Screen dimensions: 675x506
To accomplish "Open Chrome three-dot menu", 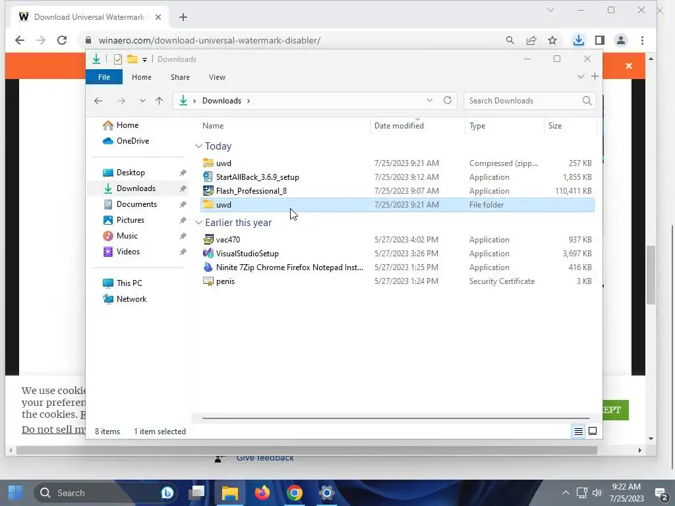I will tap(642, 40).
